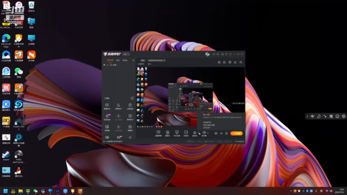Choose the last entry in the microphone menu
The width and height of the screenshot is (347, 195).
tap(206, 127)
